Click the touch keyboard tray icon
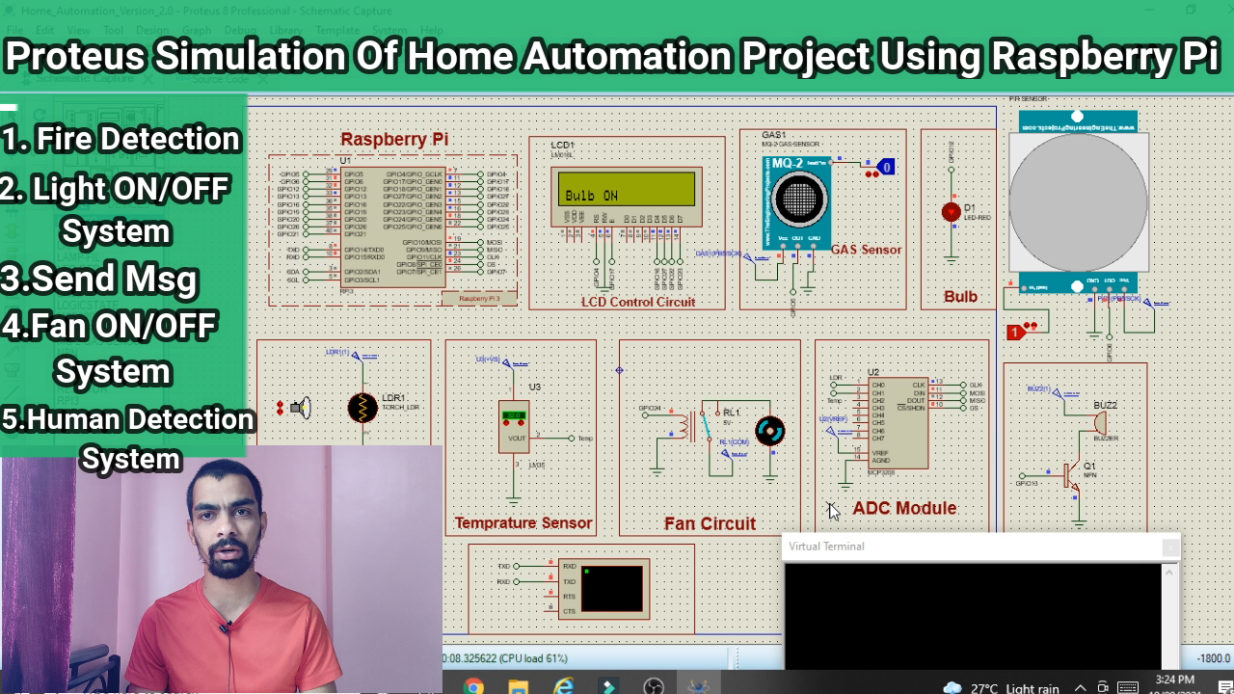Viewport: 1234px width, 694px height. point(1127,688)
